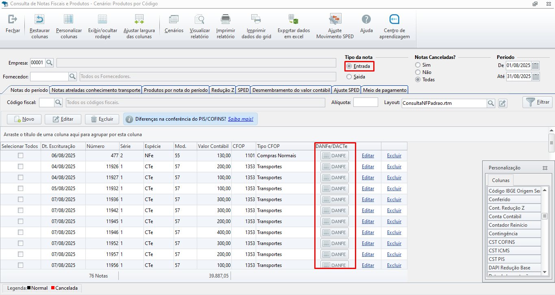555x295 pixels.
Task: Open Cenários from the toolbar
Action: [174, 19]
